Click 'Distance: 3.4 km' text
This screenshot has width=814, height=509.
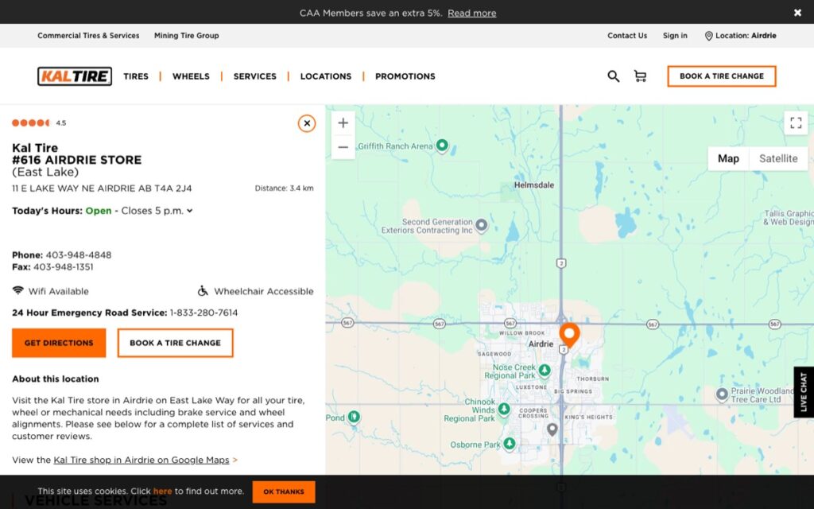click(x=284, y=188)
